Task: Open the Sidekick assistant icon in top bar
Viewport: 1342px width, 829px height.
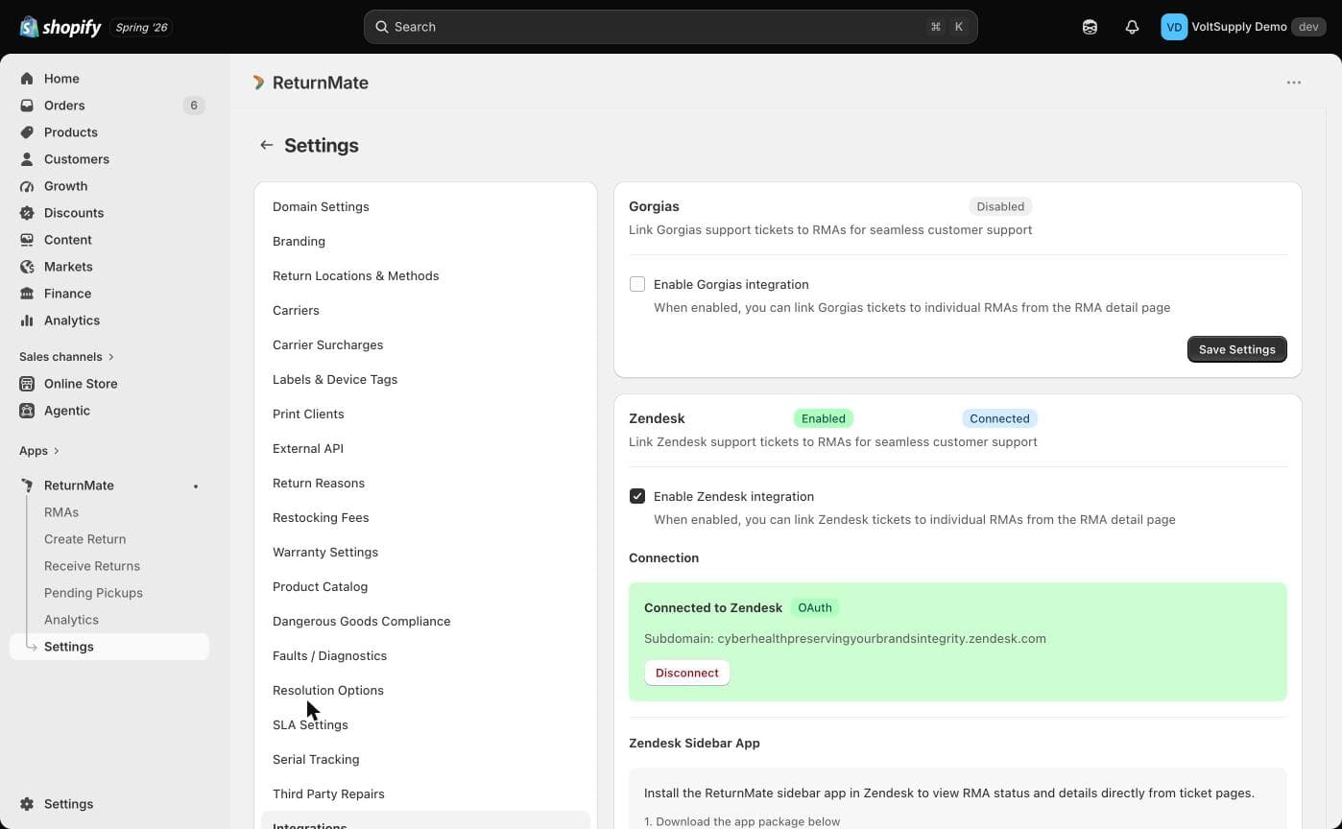Action: [x=1090, y=27]
